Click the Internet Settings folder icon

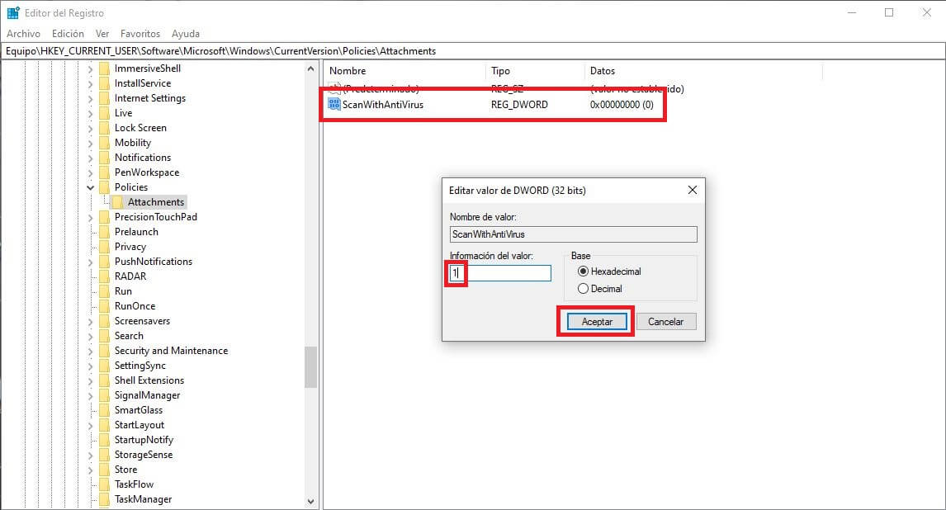click(x=104, y=98)
